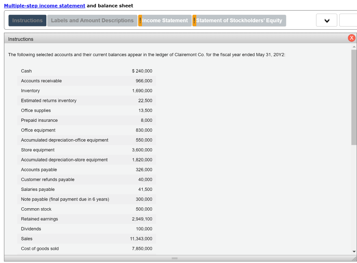Select the 41,500 amount

tap(145, 189)
